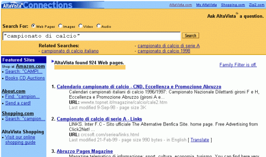Click the text AltaVista found 924 Web pages

89,63
